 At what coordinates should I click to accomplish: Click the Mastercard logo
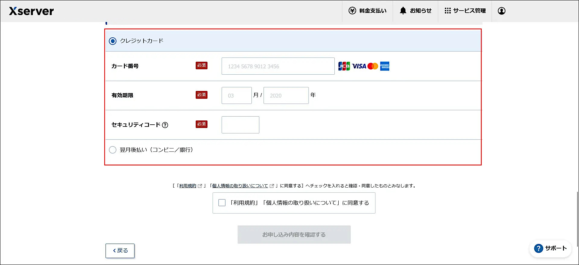(x=373, y=66)
